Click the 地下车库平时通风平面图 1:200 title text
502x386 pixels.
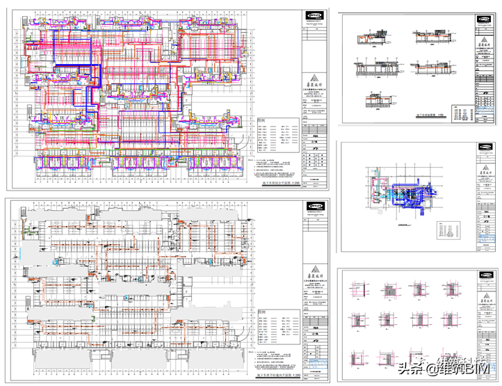tap(275, 376)
